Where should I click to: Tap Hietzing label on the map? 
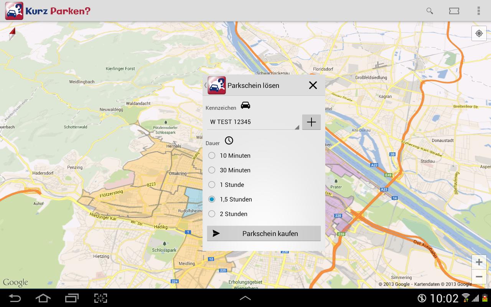coord(101,256)
